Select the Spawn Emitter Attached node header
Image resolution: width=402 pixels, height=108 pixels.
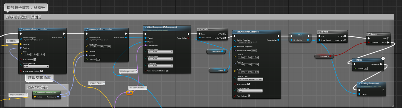256,32
